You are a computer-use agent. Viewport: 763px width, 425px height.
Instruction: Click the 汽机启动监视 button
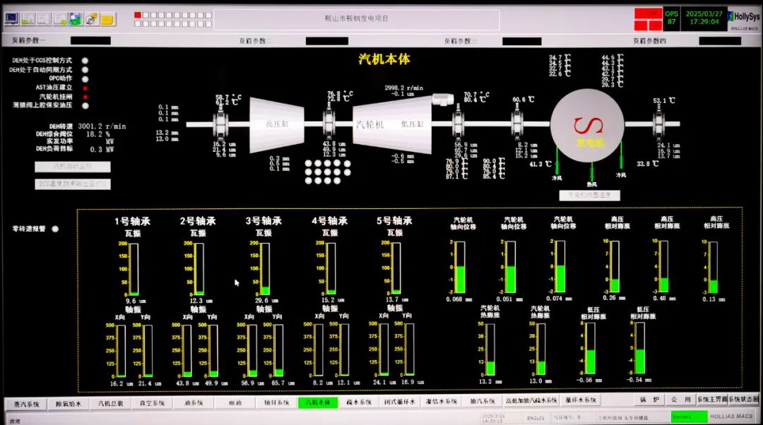(72, 167)
